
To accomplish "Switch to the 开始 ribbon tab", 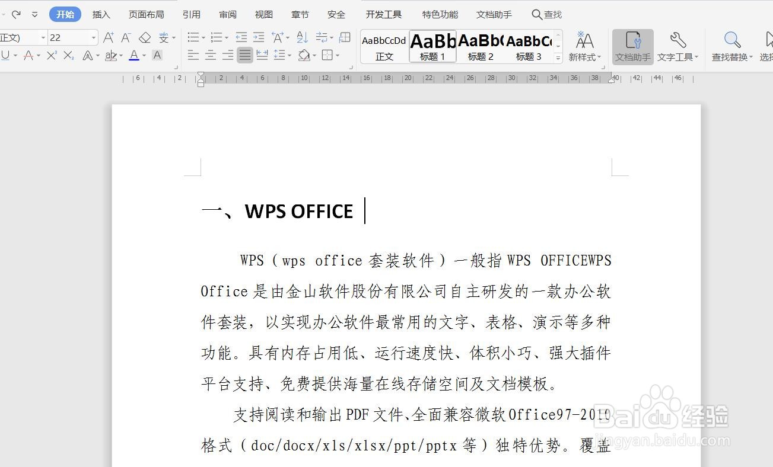I will pos(65,14).
